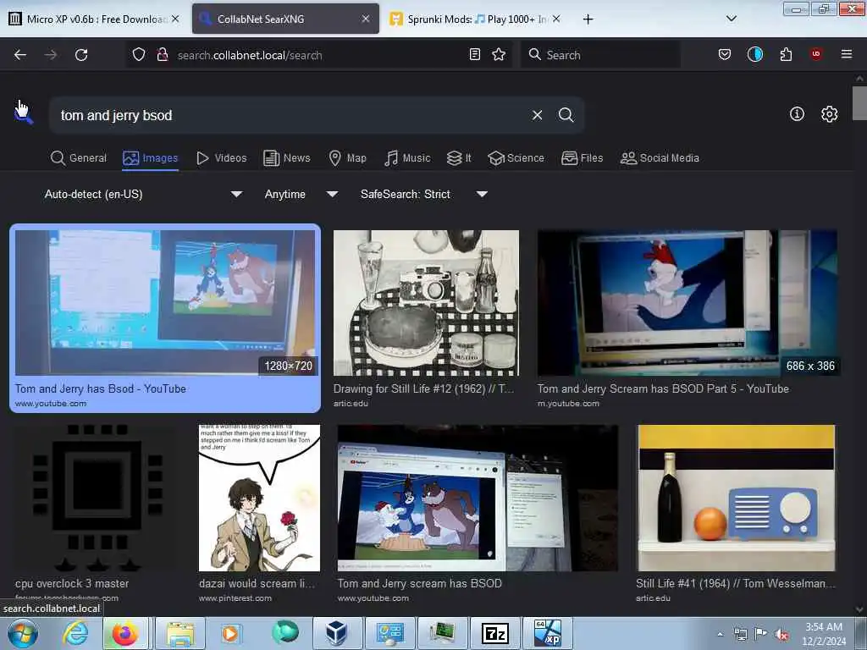This screenshot has height=650, width=867.
Task: Select the Files search category
Action: click(582, 158)
